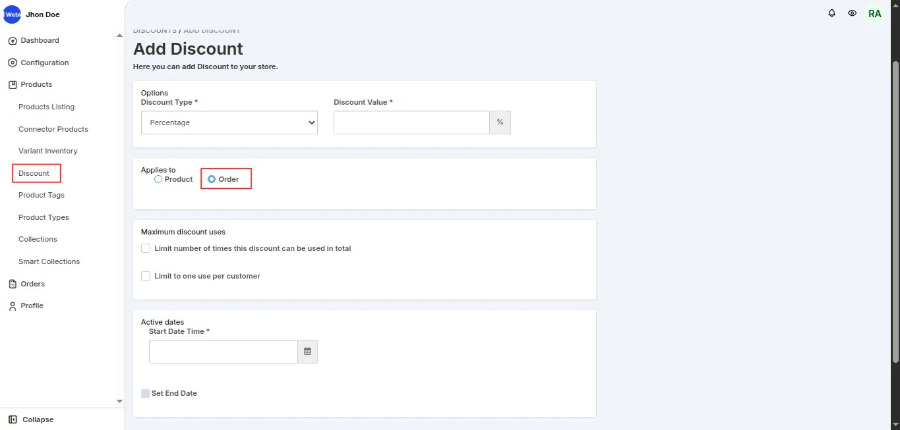
Task: Collapse the sidebar using Collapse button
Action: pyautogui.click(x=31, y=419)
